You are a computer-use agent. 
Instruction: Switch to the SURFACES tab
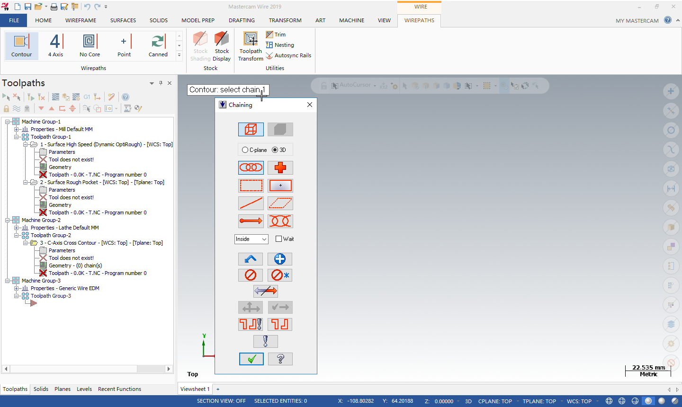pos(123,20)
